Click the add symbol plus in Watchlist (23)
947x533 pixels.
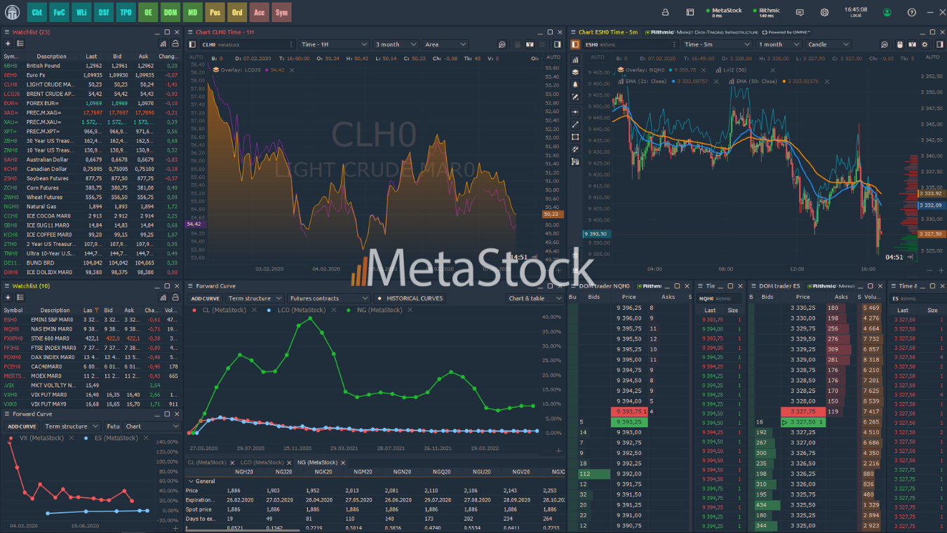[8, 43]
